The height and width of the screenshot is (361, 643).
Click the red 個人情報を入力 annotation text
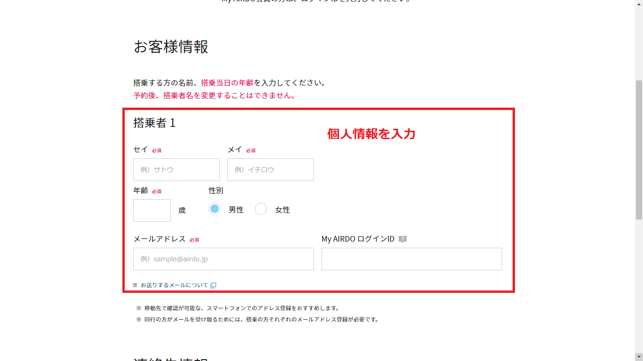point(371,134)
